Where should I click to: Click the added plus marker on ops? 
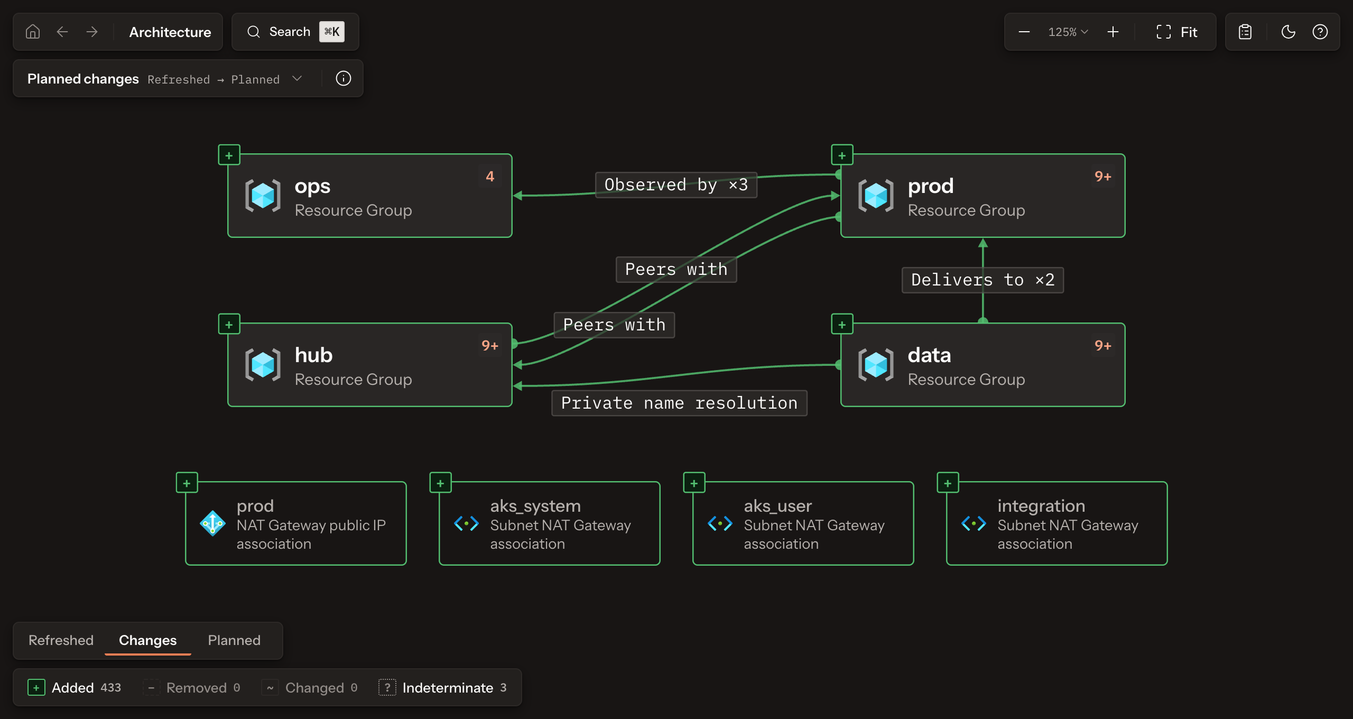(x=229, y=155)
